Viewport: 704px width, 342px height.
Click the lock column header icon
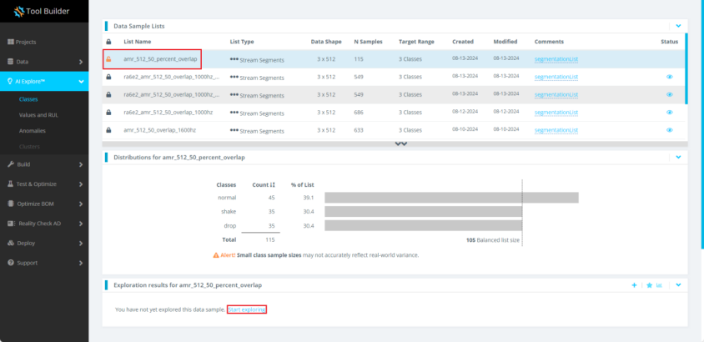coord(108,42)
